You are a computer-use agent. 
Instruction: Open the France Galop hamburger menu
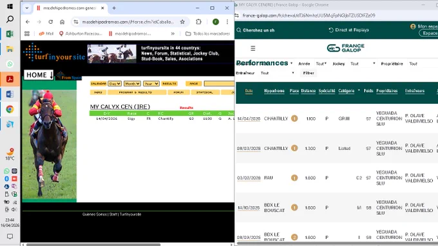[x=252, y=48]
